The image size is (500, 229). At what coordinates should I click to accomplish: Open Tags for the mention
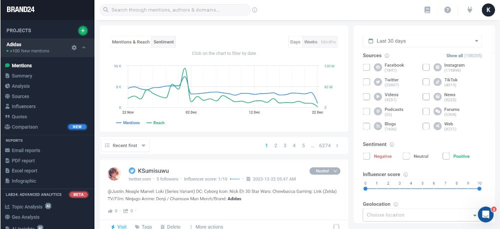click(x=143, y=227)
